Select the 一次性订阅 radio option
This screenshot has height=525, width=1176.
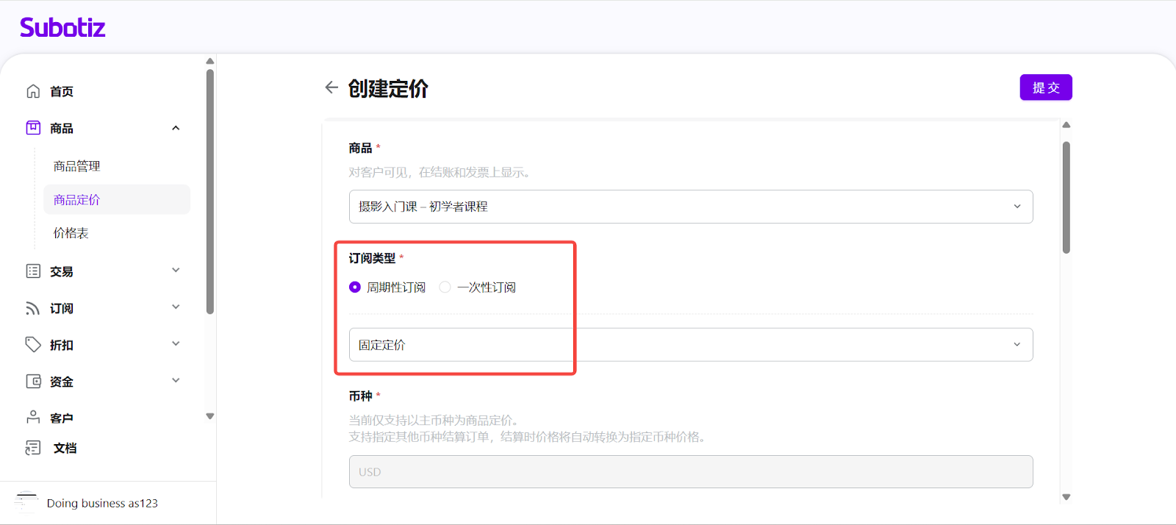click(x=445, y=287)
